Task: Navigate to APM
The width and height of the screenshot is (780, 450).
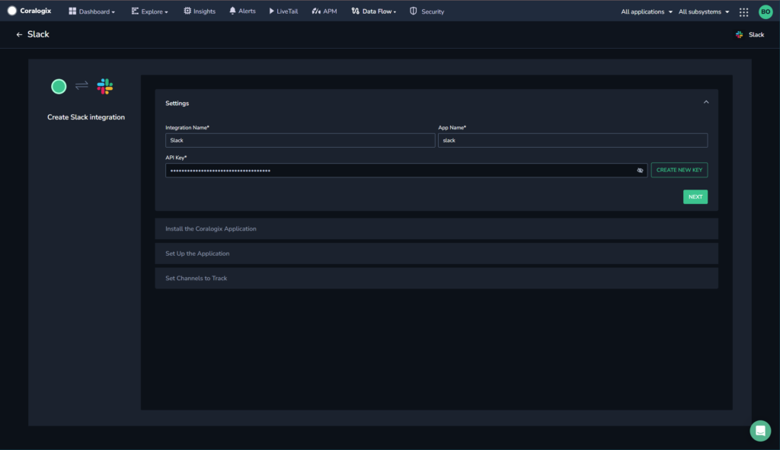Action: pyautogui.click(x=324, y=11)
